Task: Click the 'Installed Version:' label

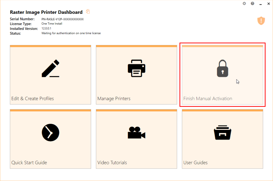Action: click(x=24, y=29)
